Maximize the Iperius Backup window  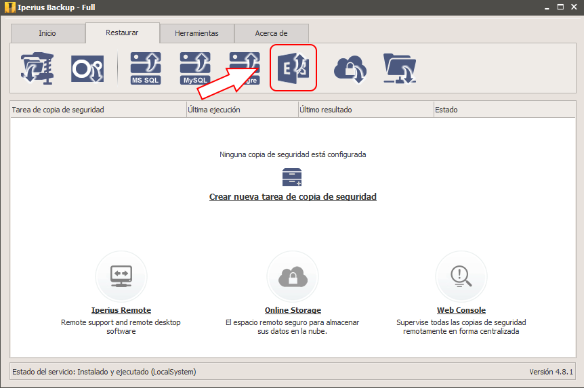coord(560,7)
